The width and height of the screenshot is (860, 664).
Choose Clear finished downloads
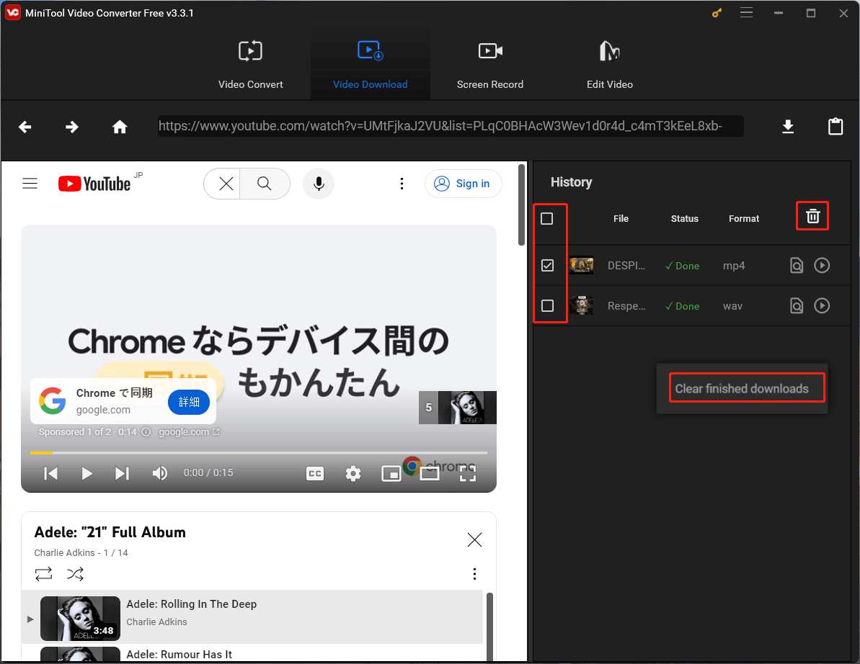pos(742,388)
